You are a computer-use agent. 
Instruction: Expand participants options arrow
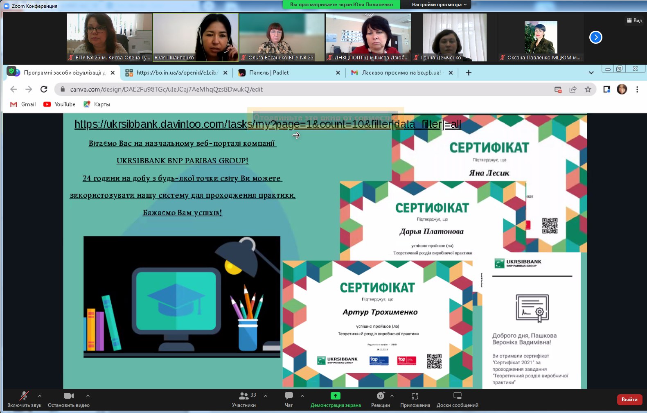(x=266, y=396)
